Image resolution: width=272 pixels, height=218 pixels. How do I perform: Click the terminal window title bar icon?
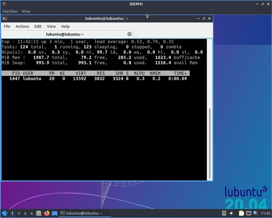pos(5,18)
